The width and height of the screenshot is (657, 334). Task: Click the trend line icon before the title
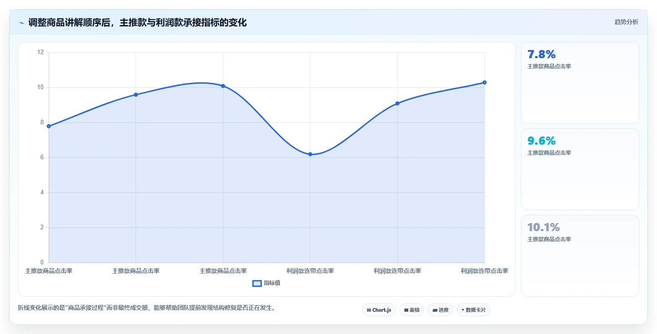[22, 23]
